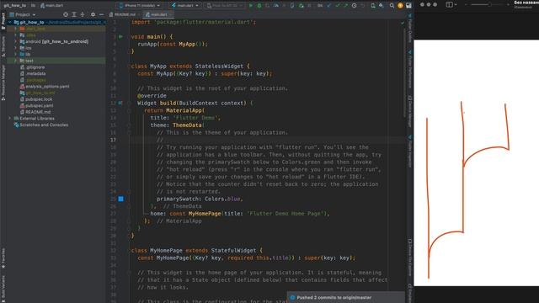Open the sidebar layout icon in the drawing window
Viewport: 539px width, 303px height.
point(449,4)
